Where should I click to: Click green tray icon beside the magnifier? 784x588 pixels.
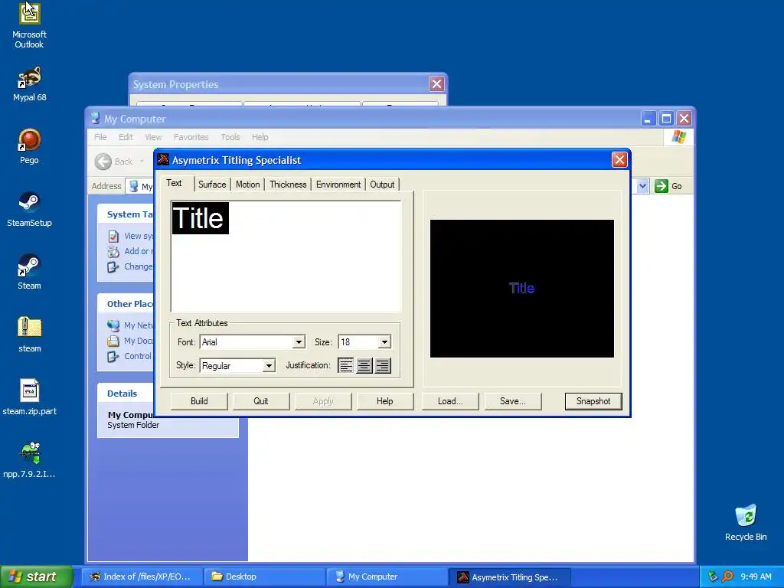[x=713, y=577]
